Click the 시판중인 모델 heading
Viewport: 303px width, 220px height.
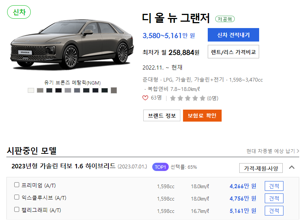point(31,150)
